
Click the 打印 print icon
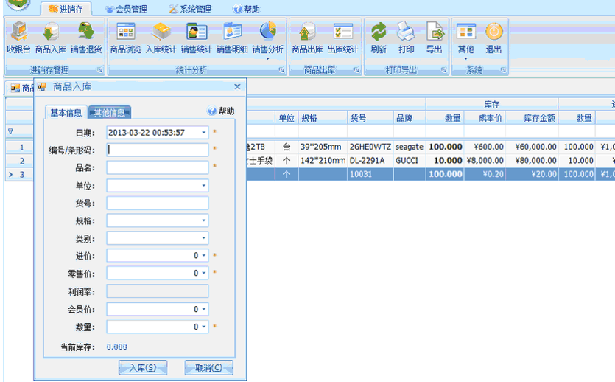pos(406,37)
